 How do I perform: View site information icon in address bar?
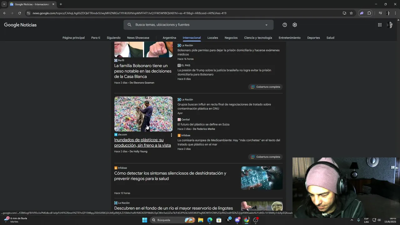click(28, 13)
